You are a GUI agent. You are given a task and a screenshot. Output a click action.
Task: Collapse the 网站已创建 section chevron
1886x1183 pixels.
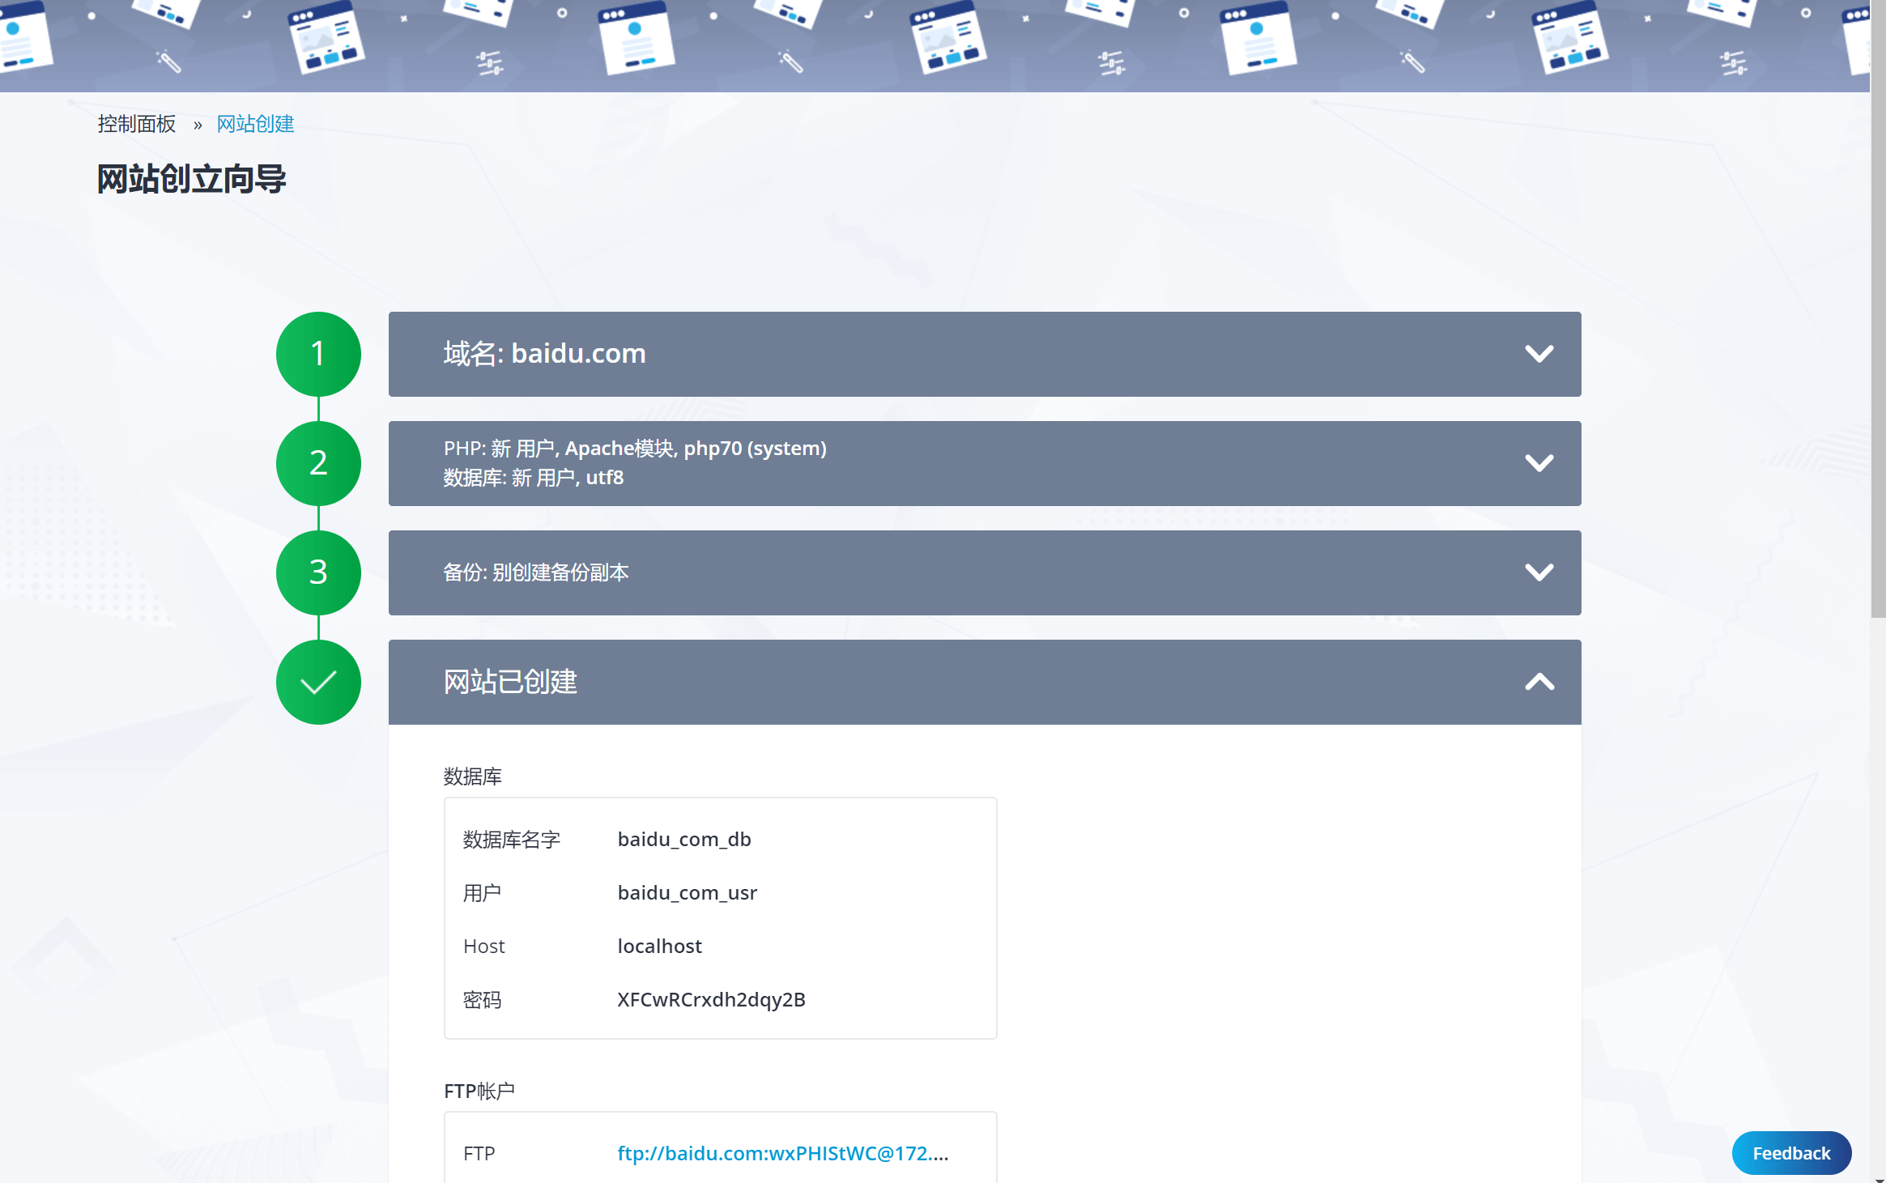1539,682
